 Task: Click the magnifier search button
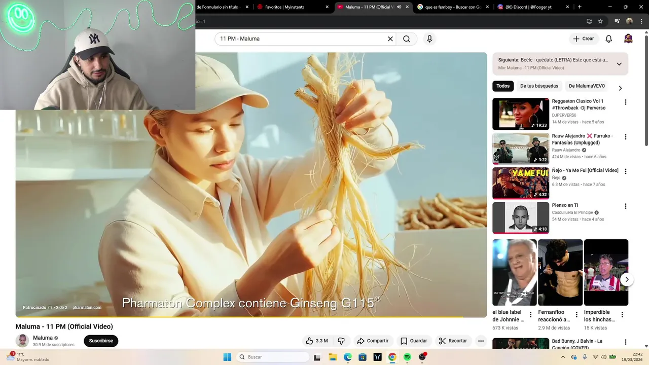[407, 39]
